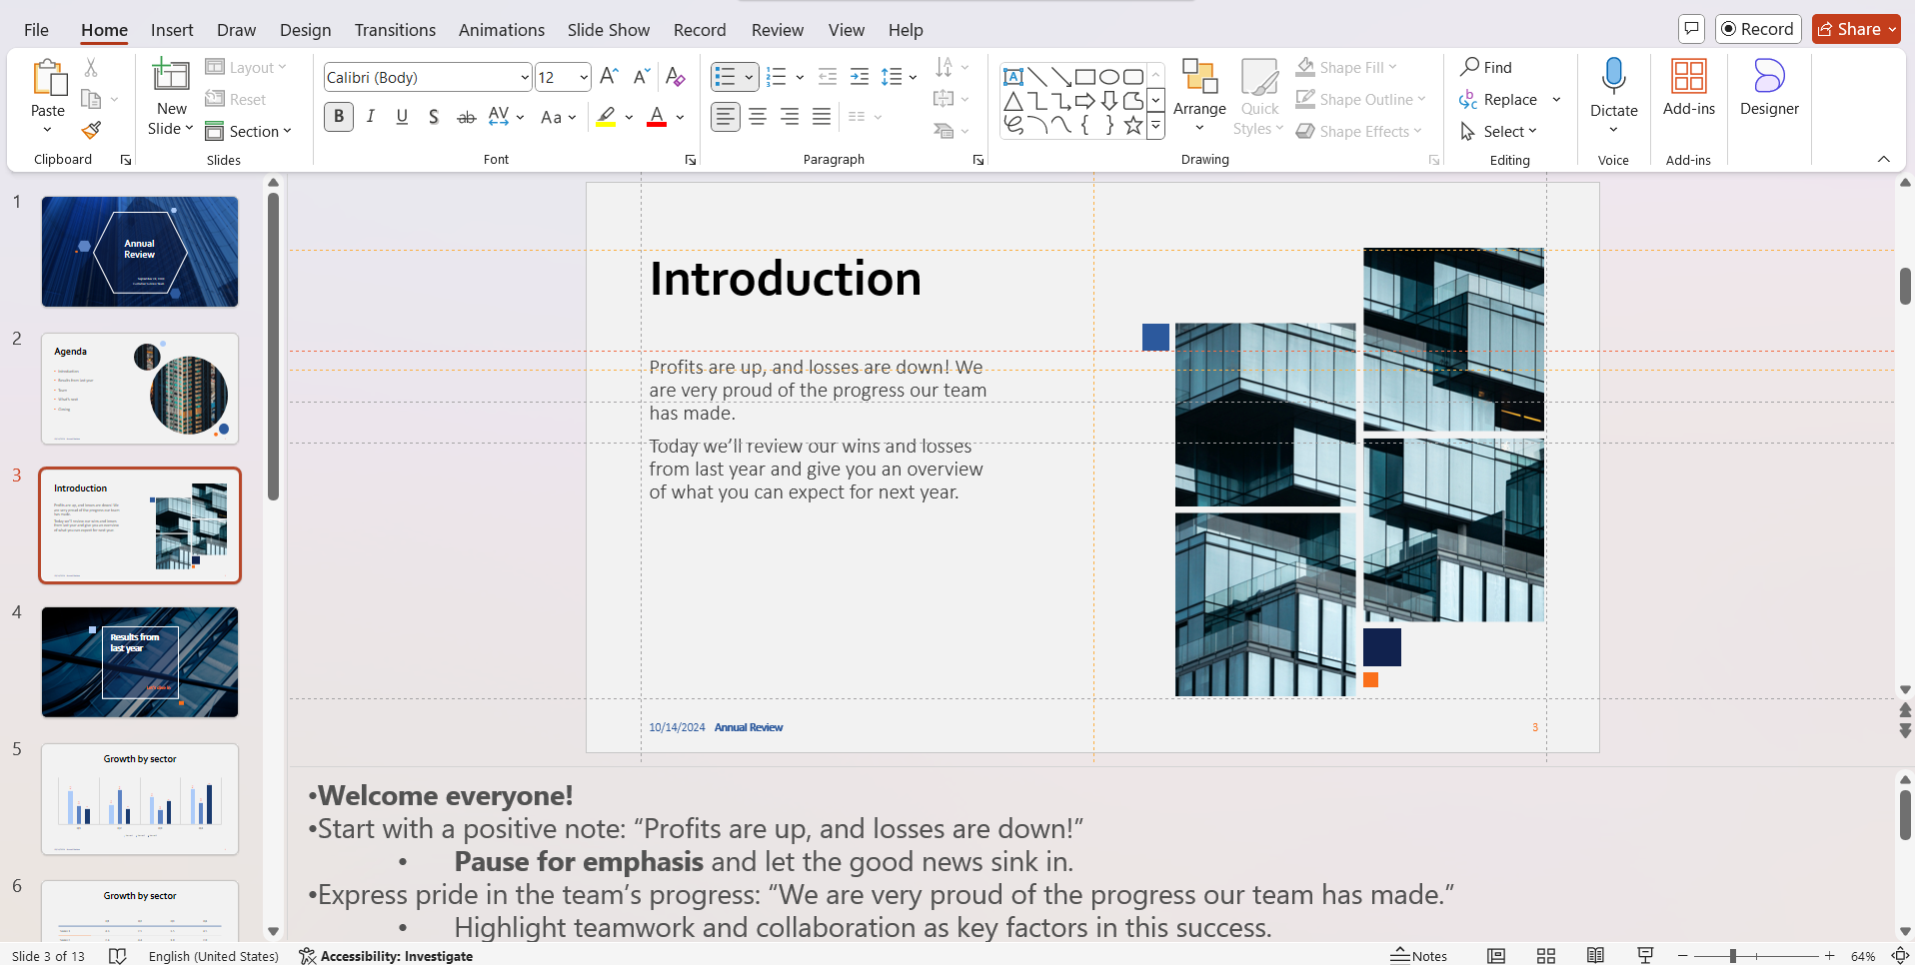Viewport: 1915px width, 965px height.
Task: Apply the yellow text highlight color
Action: coord(606,117)
